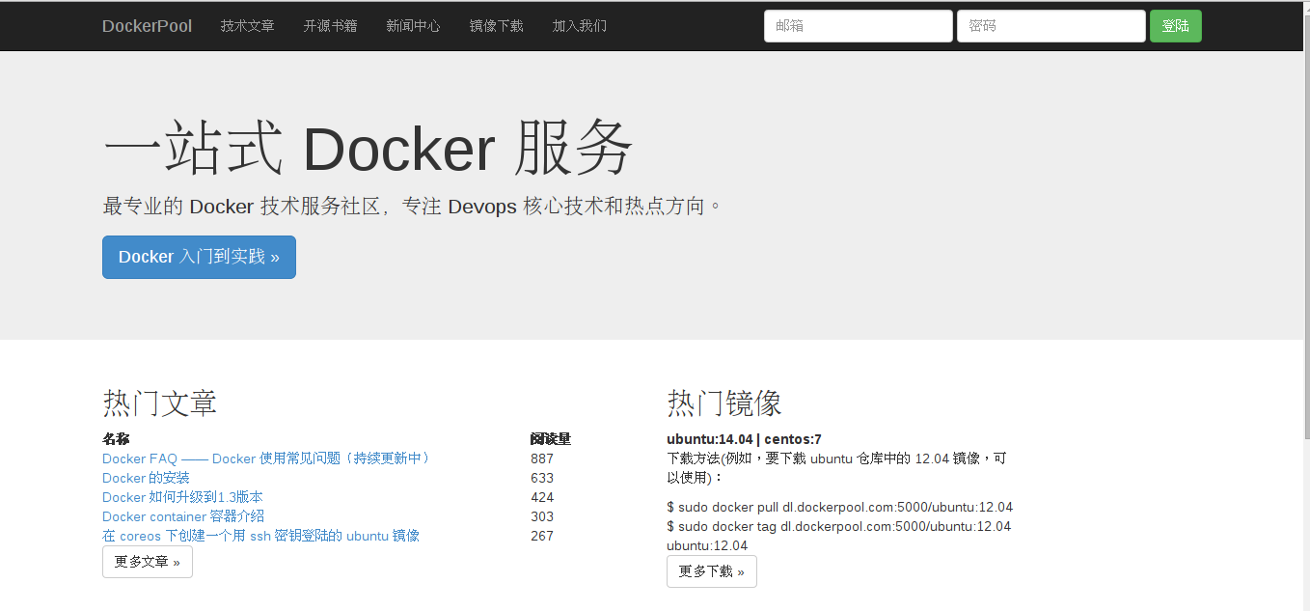This screenshot has height=611, width=1310.
Task: Click the 热门镜像 heading
Action: [723, 403]
